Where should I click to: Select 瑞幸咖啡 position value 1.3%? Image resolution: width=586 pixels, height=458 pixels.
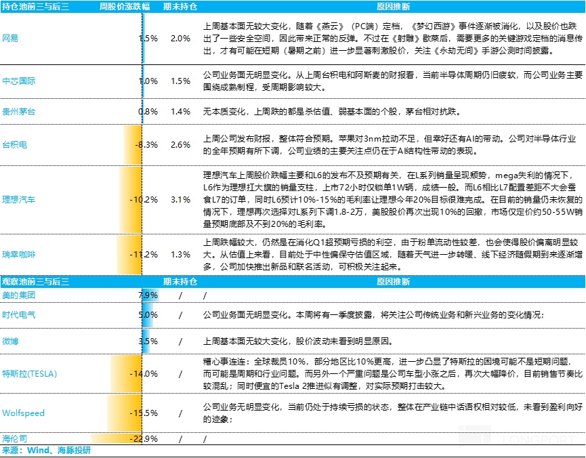180,255
